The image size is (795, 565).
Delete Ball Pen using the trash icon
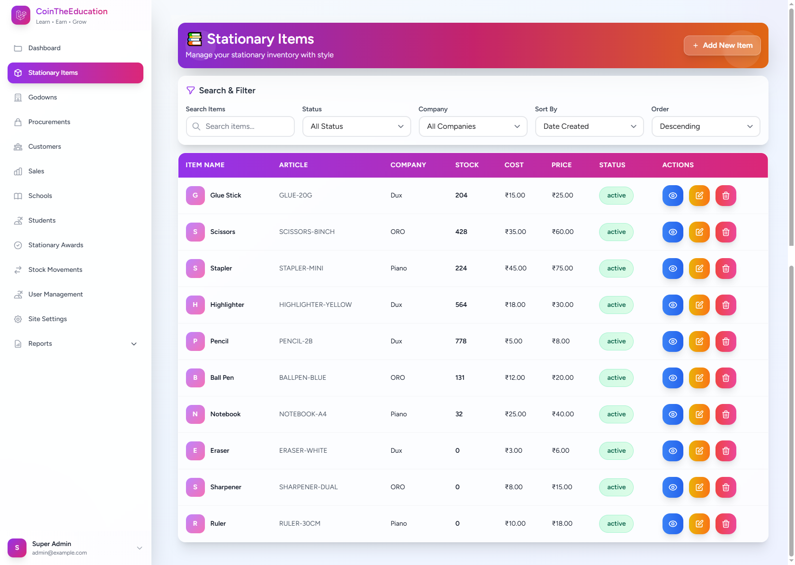tap(725, 378)
